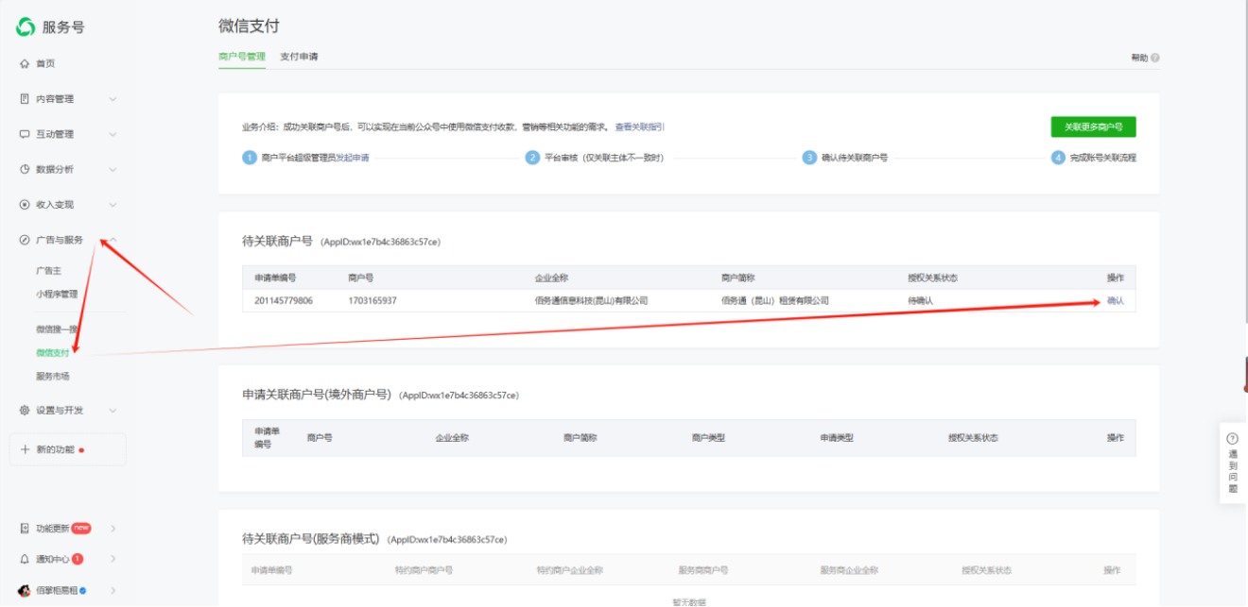The height and width of the screenshot is (607, 1248).
Task: Open the 查看关联指引 link
Action: point(640,126)
